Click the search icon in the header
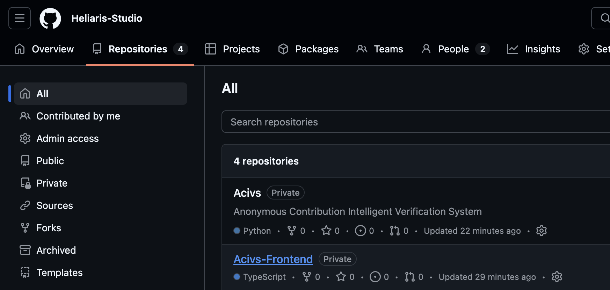The height and width of the screenshot is (290, 610). tap(605, 18)
